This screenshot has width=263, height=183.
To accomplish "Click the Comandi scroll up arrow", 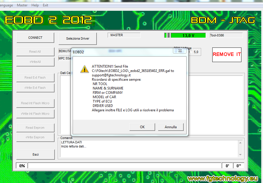I will click(240, 143).
